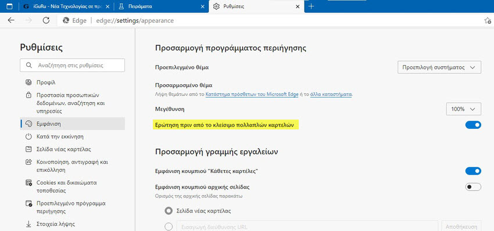Viewport: 494px width, 231px height.
Task: Expand the 100% zoom dropdown
Action: [463, 109]
